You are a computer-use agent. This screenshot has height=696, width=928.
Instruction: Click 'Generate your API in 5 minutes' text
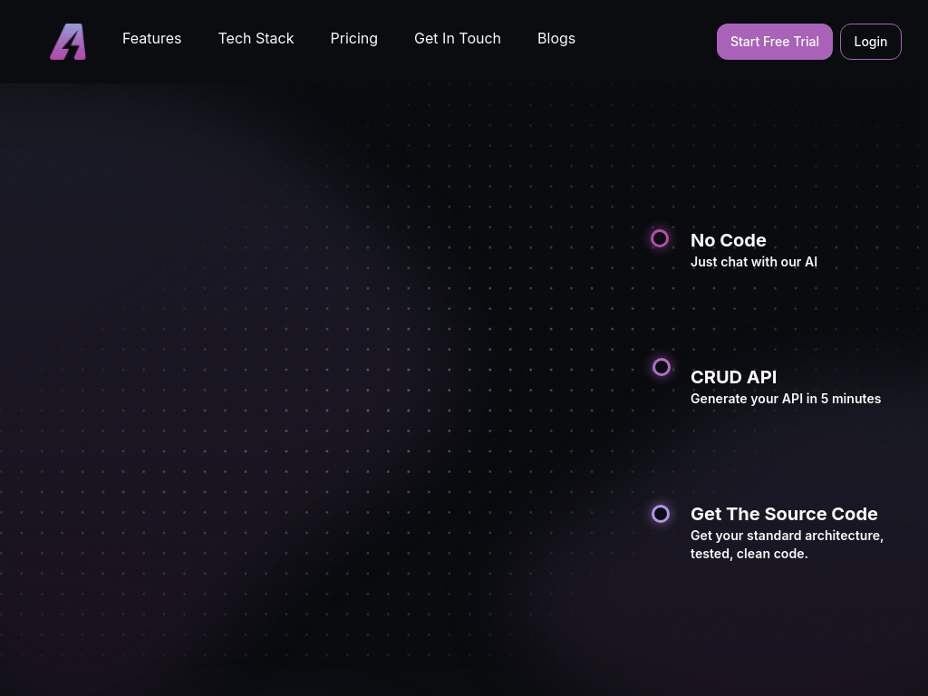coord(786,399)
